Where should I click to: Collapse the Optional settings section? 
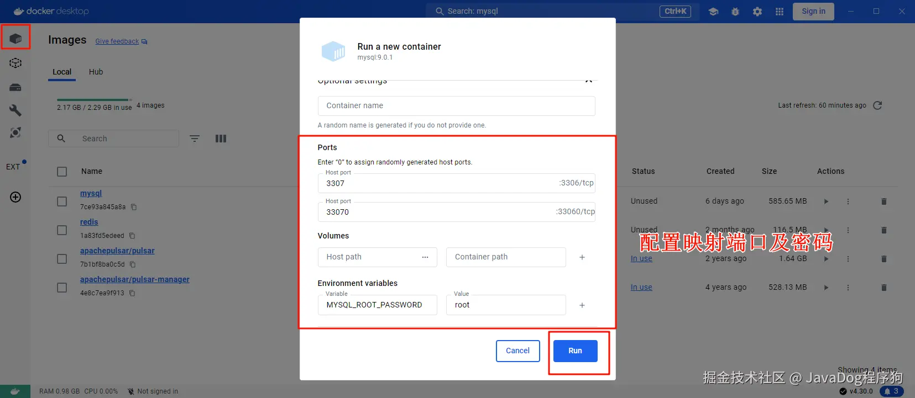coord(589,81)
